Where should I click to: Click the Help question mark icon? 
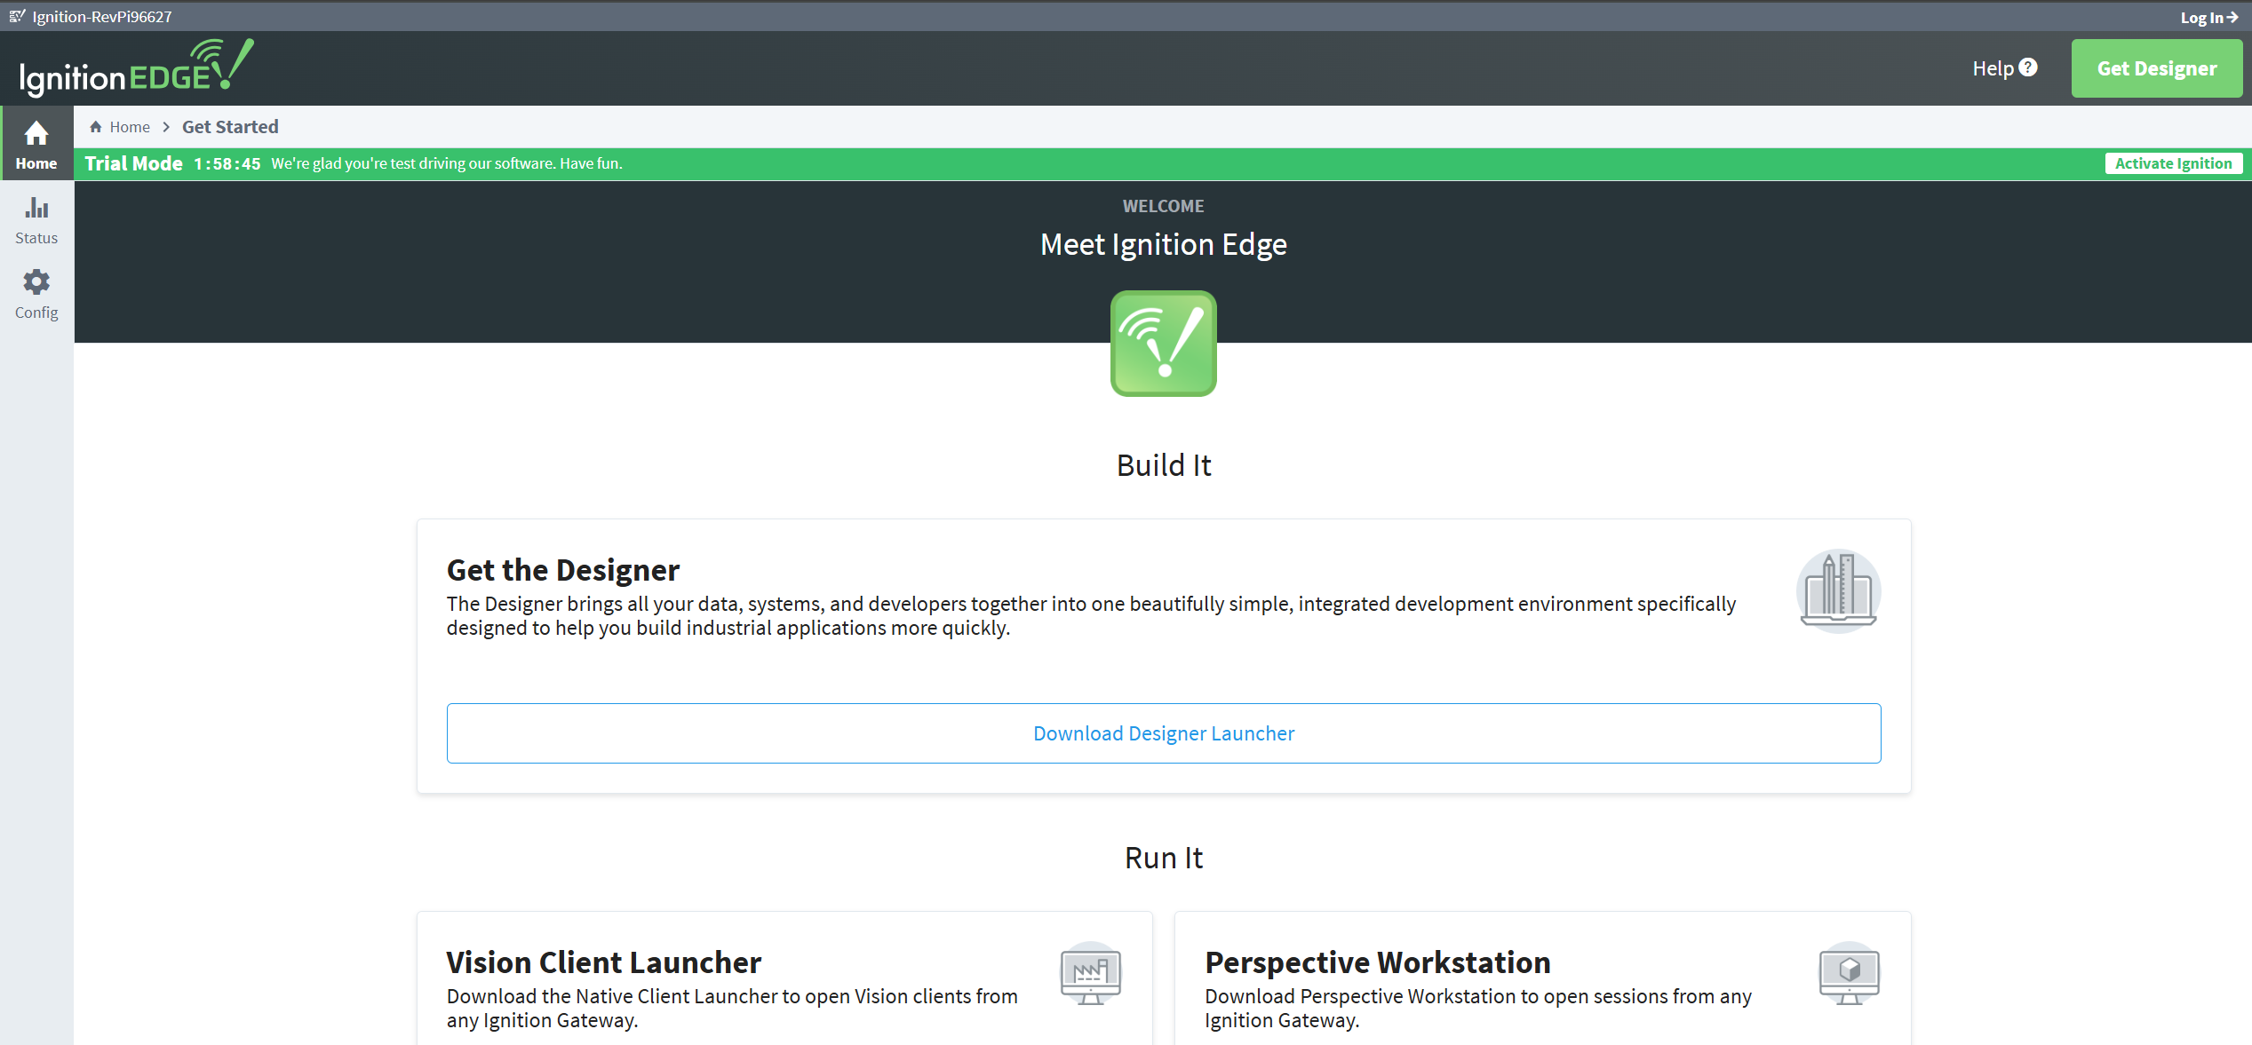point(2028,67)
